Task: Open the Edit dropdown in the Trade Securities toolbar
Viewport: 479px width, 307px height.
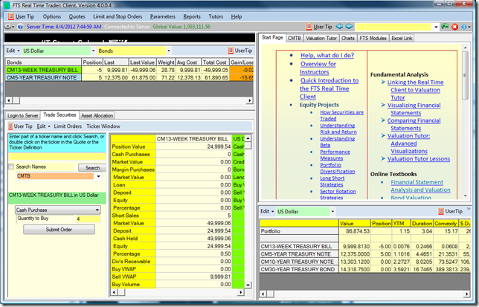Action: pos(43,126)
